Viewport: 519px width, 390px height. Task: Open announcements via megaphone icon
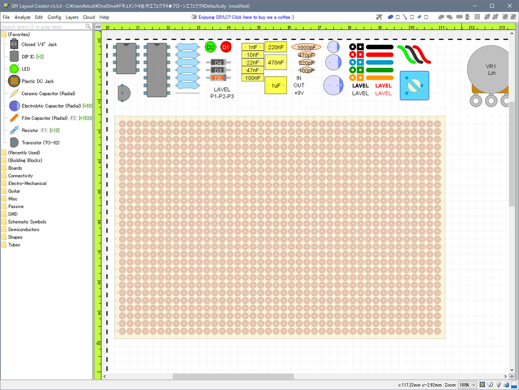click(490, 385)
